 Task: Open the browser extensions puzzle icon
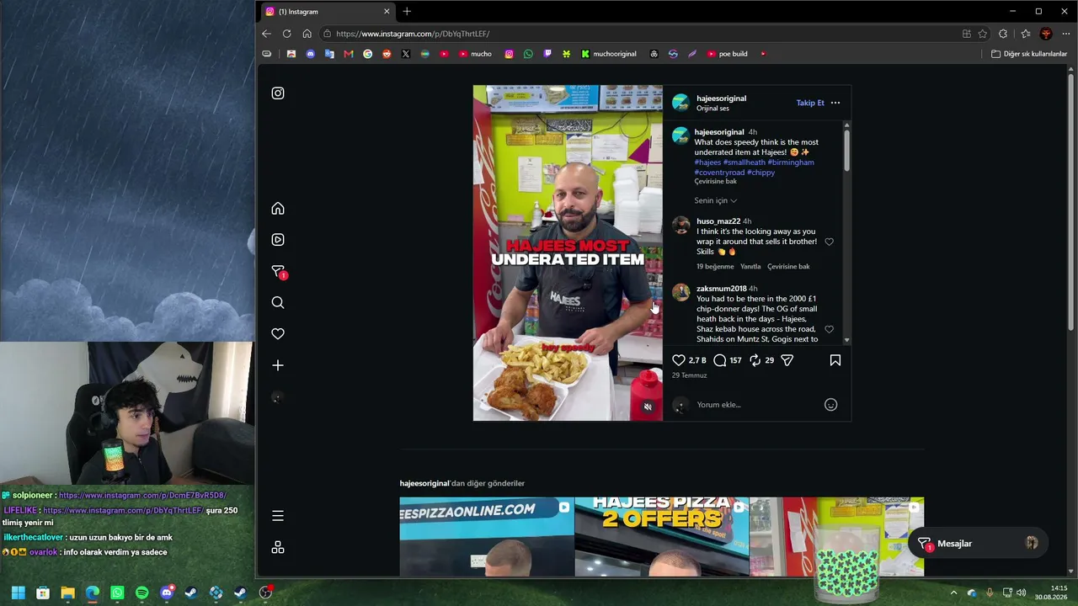(x=1003, y=34)
